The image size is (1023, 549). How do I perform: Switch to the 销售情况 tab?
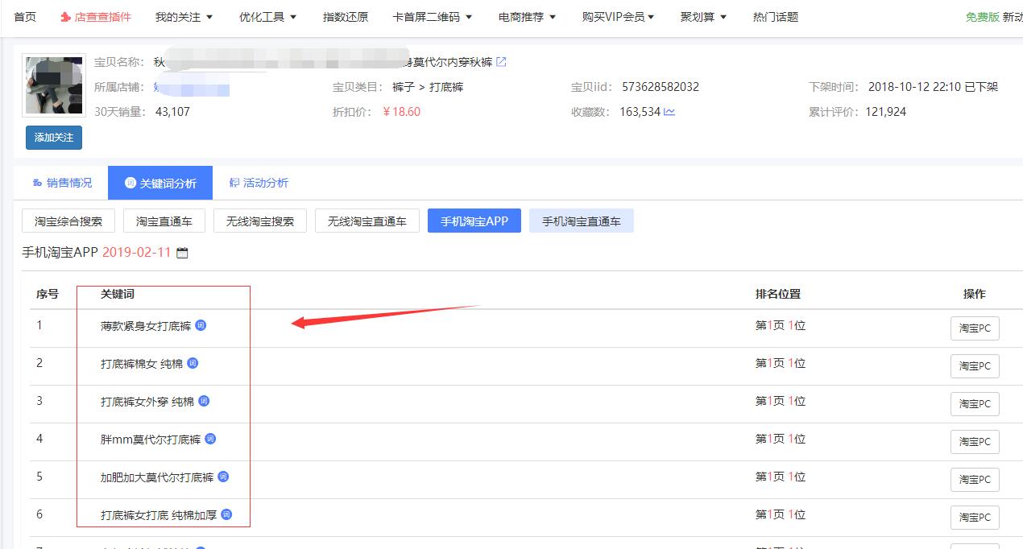[x=65, y=182]
